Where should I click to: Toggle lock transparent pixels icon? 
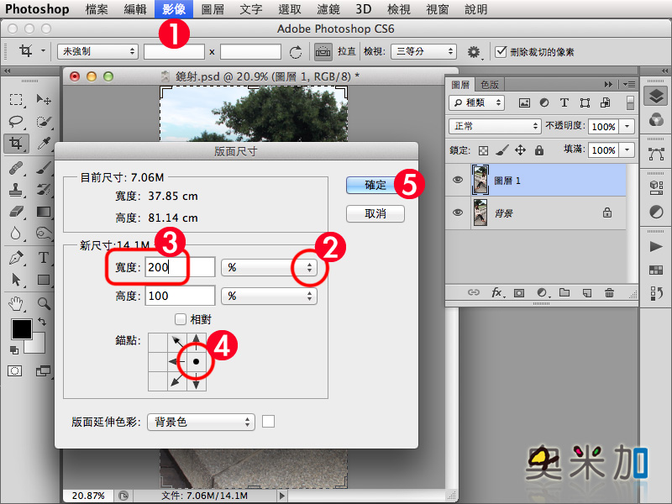click(x=484, y=150)
